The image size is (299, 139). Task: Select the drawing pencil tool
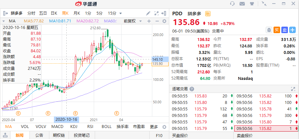click(x=148, y=13)
